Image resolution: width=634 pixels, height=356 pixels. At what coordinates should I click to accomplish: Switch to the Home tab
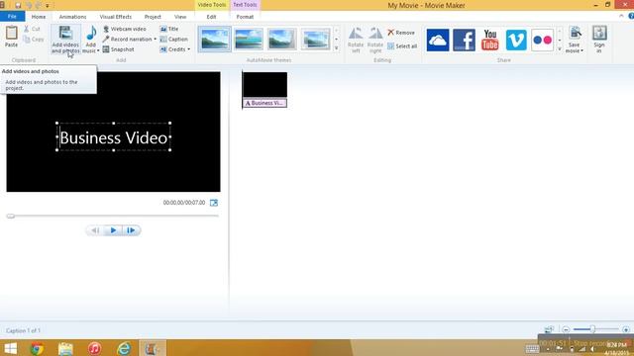(x=39, y=17)
